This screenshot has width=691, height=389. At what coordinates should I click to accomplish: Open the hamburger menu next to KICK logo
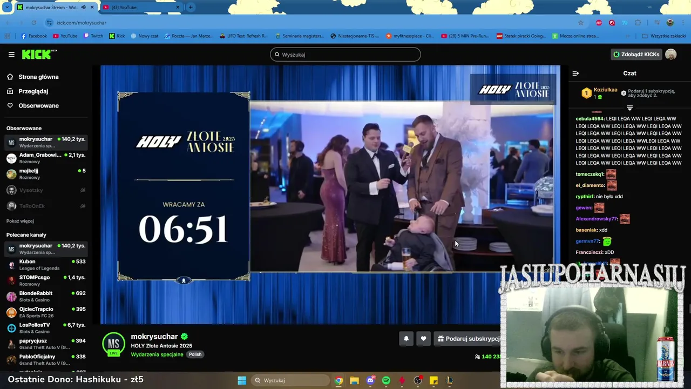tap(11, 55)
